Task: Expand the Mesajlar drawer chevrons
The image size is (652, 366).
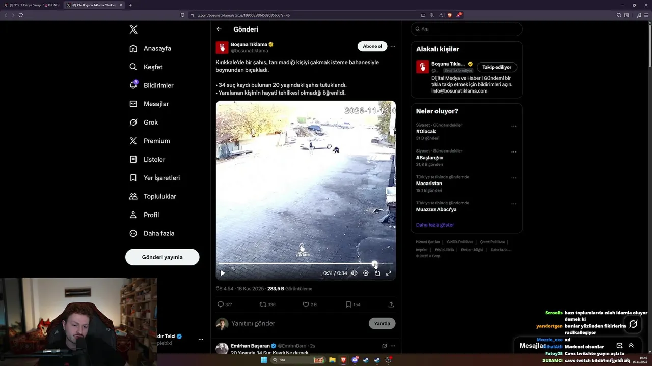Action: pos(631,345)
